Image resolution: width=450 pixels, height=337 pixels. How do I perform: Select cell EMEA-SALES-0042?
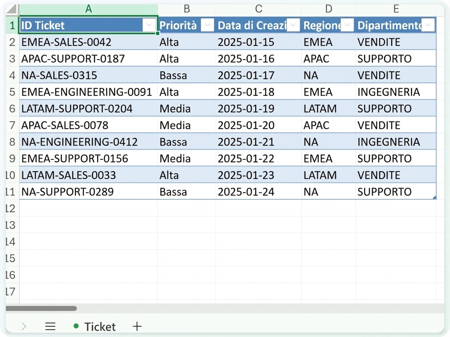pos(88,42)
